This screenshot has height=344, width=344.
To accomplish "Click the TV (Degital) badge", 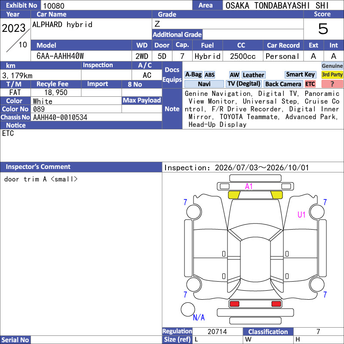I will (x=244, y=84).
